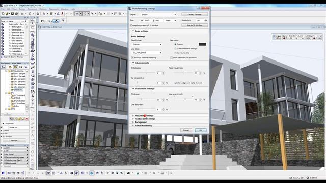Click the red X delete icon in navigator
The image size is (326, 183).
[27, 119]
